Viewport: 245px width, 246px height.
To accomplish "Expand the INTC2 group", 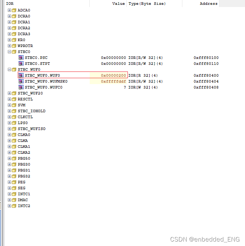I will pyautogui.click(x=9, y=206).
